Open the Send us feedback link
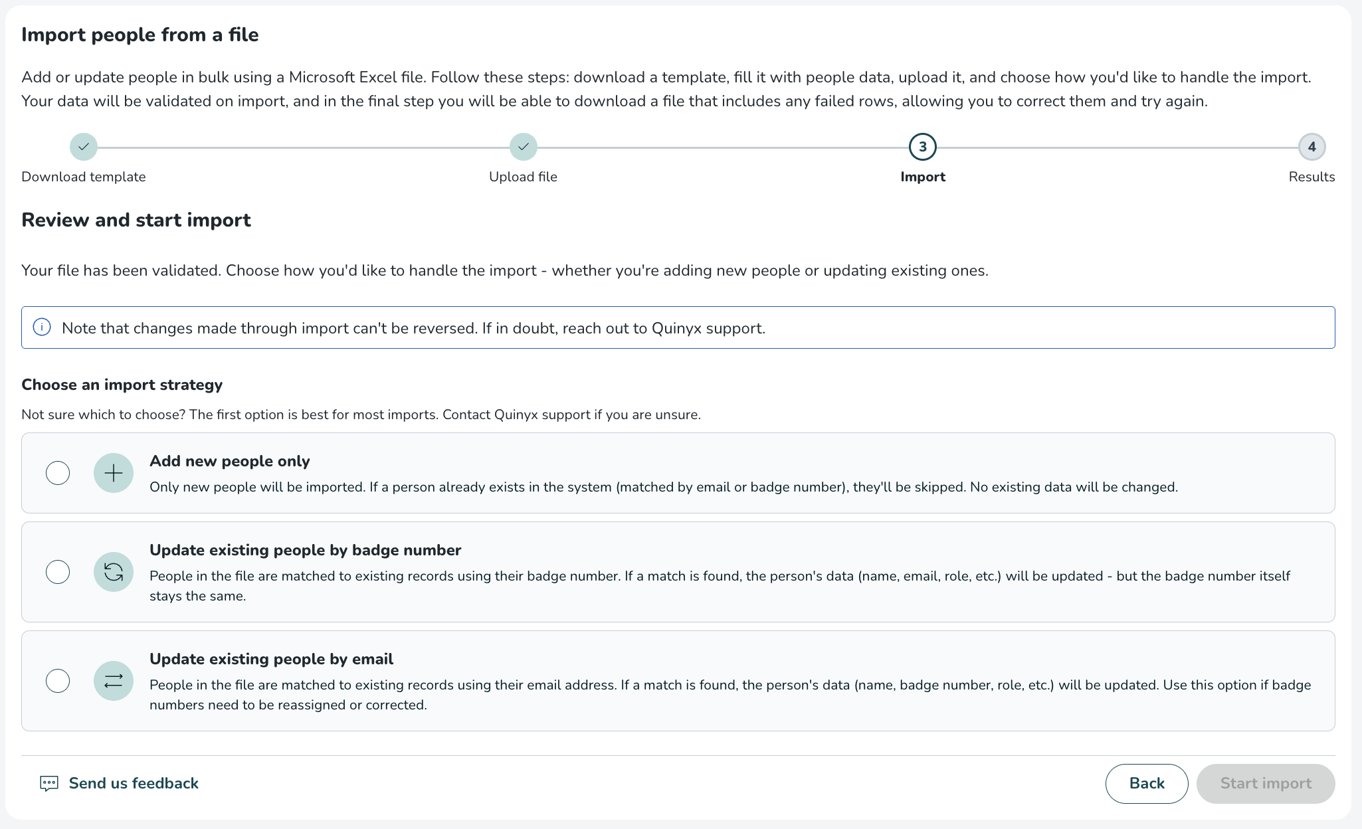This screenshot has width=1362, height=829. click(x=134, y=784)
